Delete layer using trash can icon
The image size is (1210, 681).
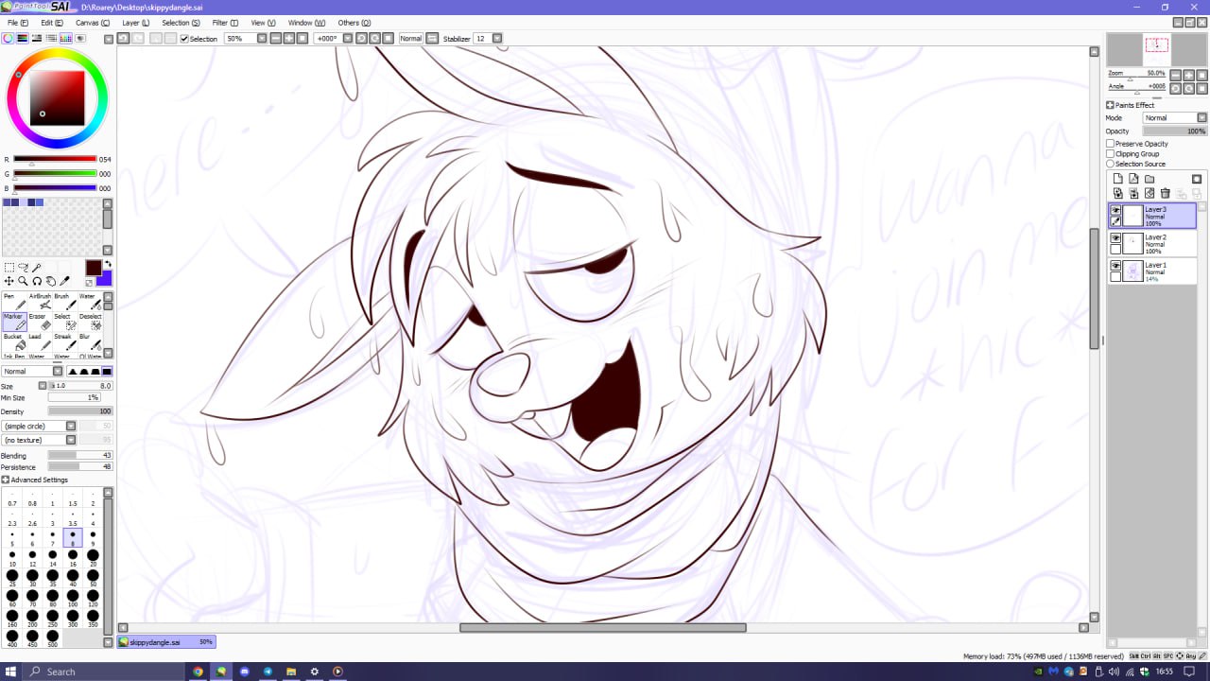click(1165, 193)
